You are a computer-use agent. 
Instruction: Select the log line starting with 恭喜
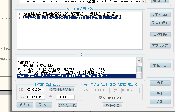pos(76,76)
